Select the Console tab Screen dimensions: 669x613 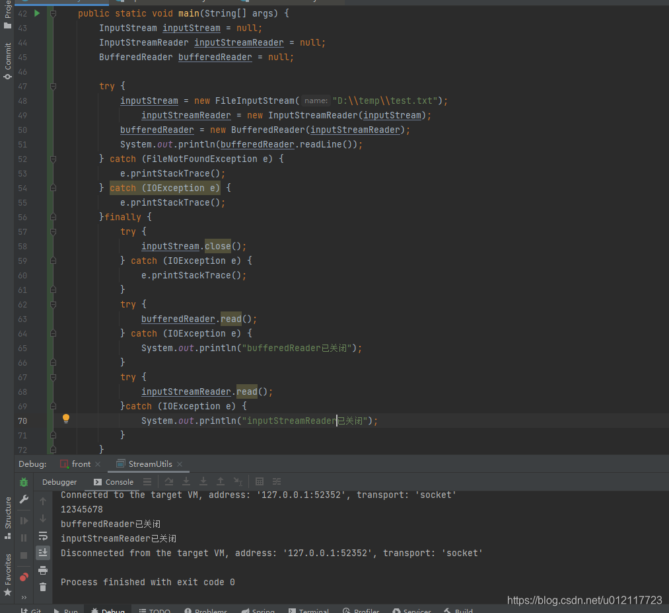114,482
